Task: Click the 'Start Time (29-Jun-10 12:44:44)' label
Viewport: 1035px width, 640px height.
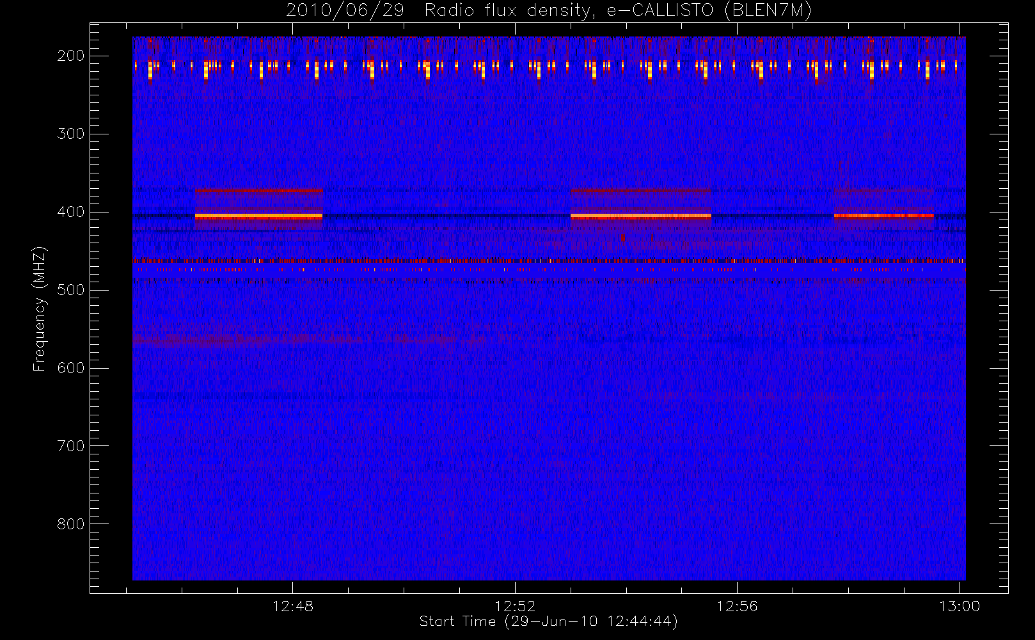Action: [548, 621]
